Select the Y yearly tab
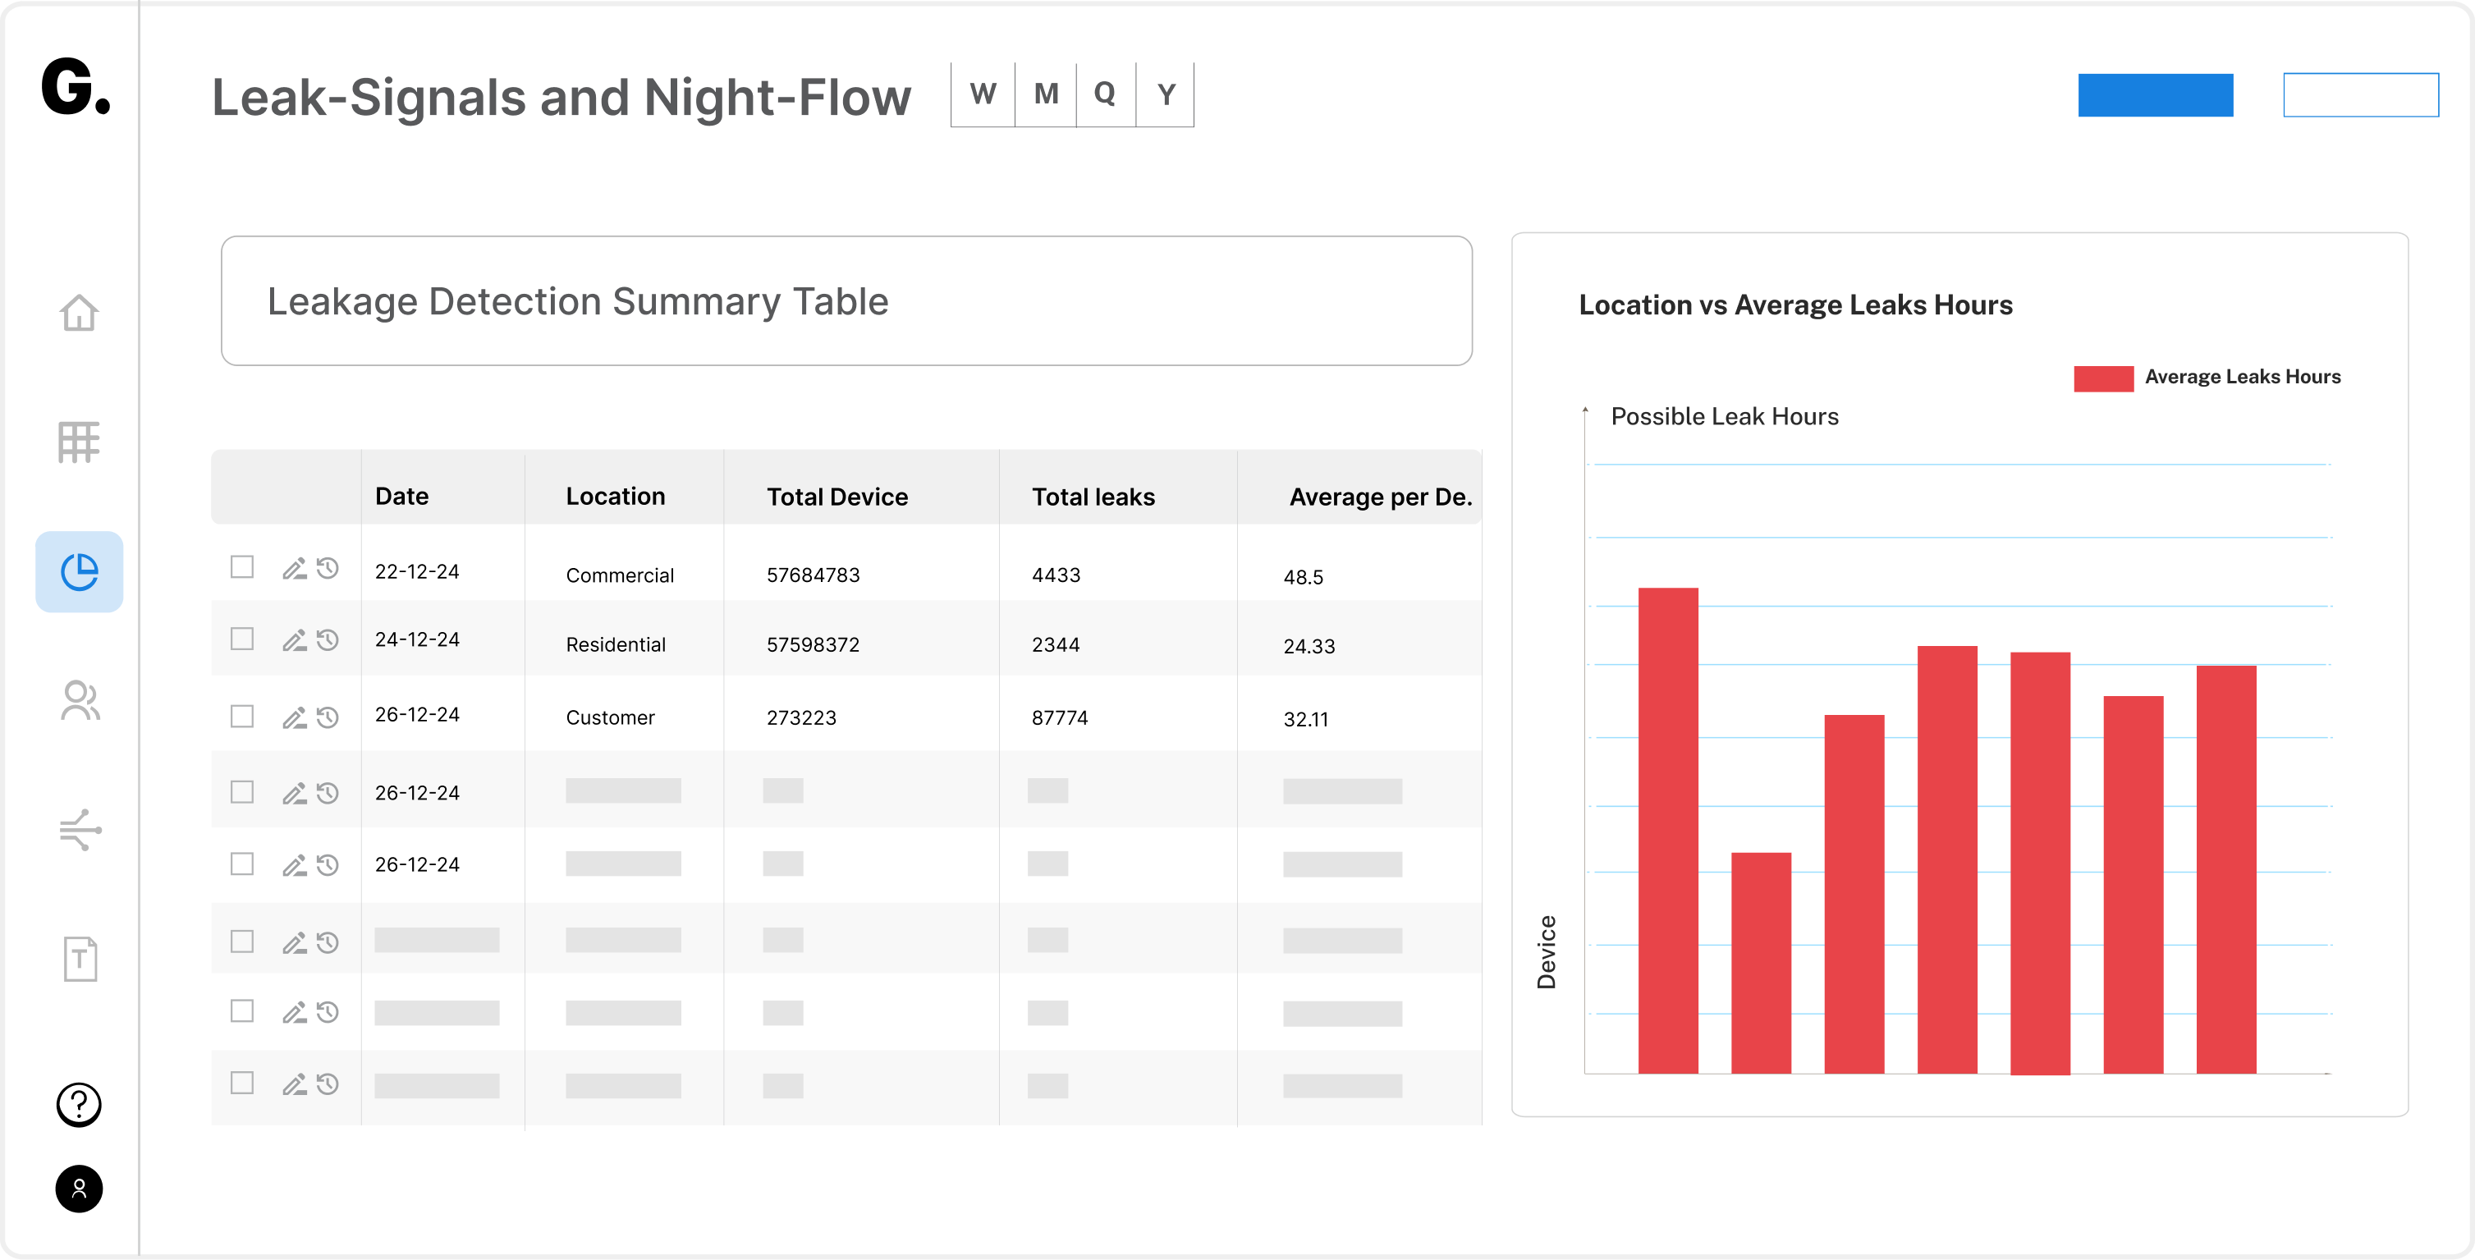 click(1166, 94)
